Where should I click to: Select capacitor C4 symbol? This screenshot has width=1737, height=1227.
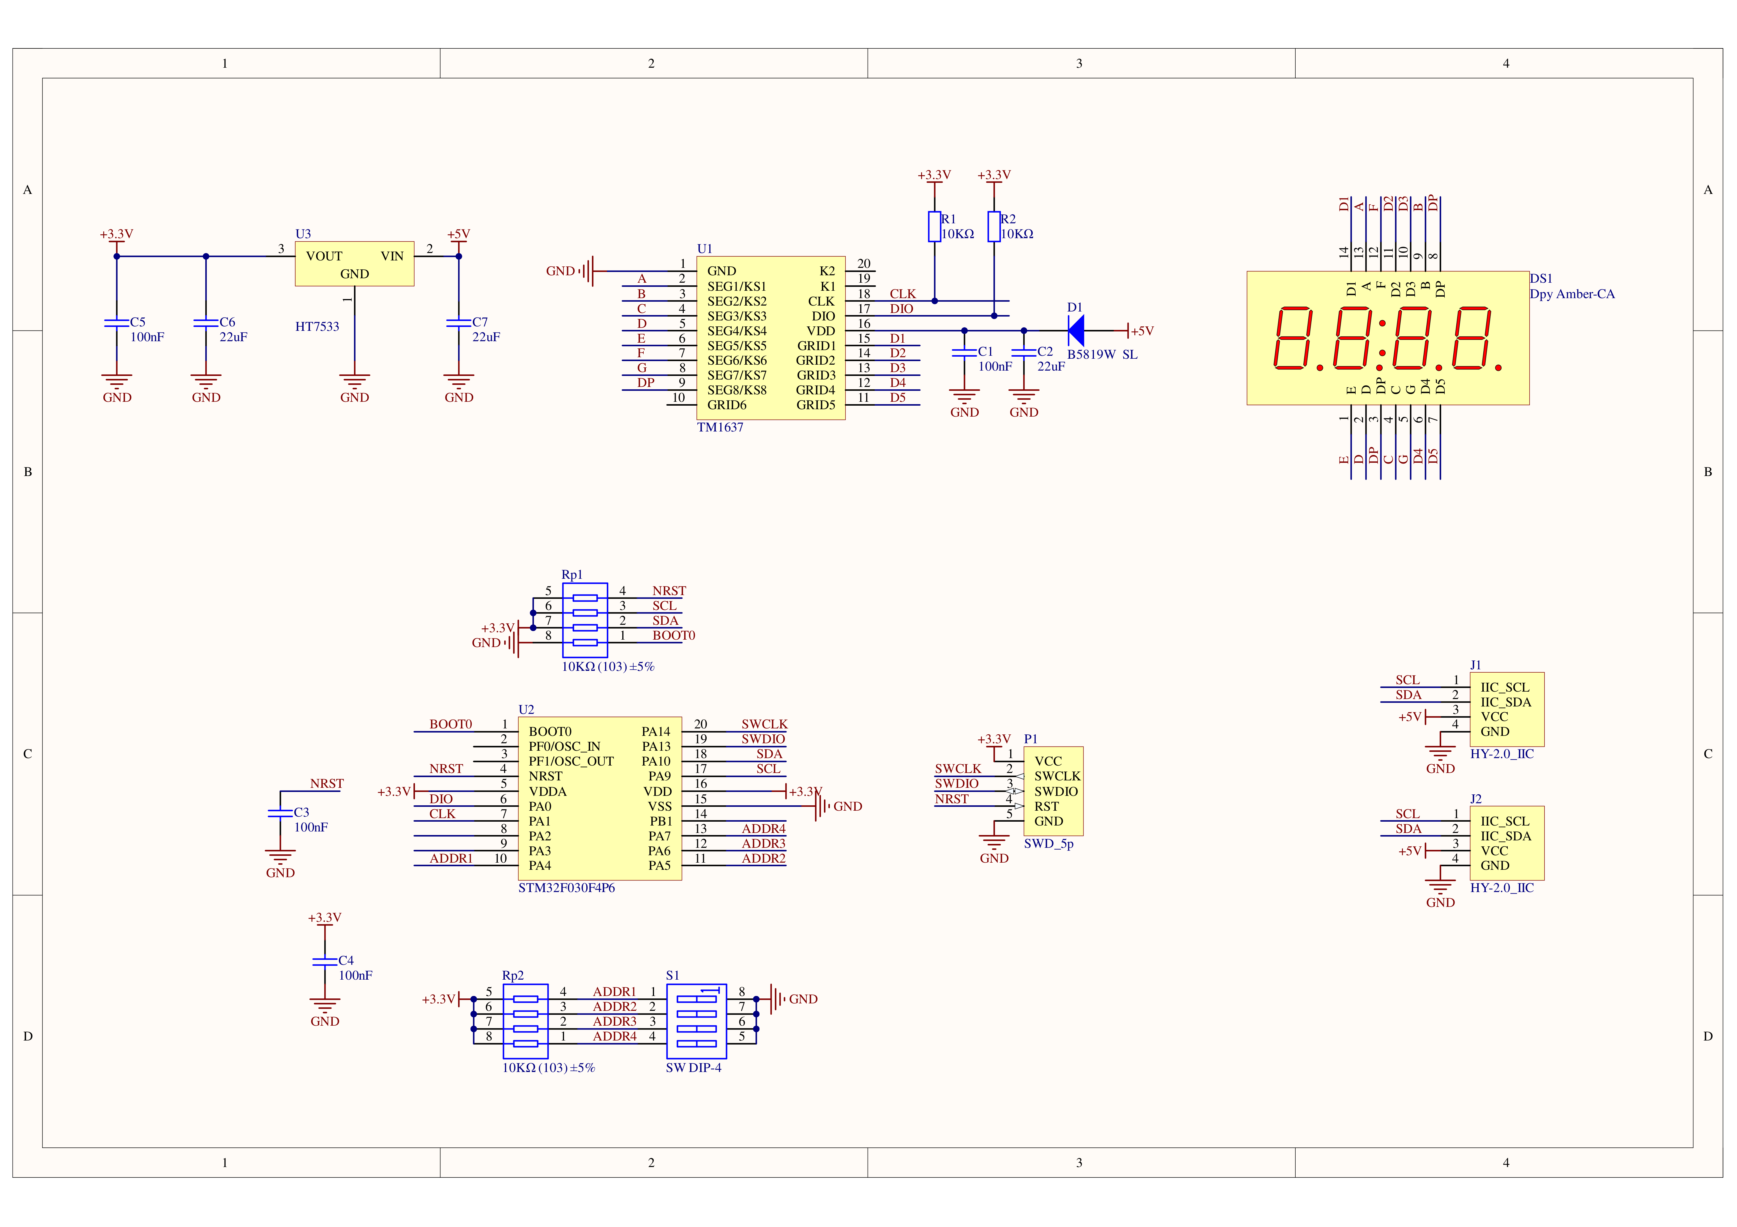(325, 962)
